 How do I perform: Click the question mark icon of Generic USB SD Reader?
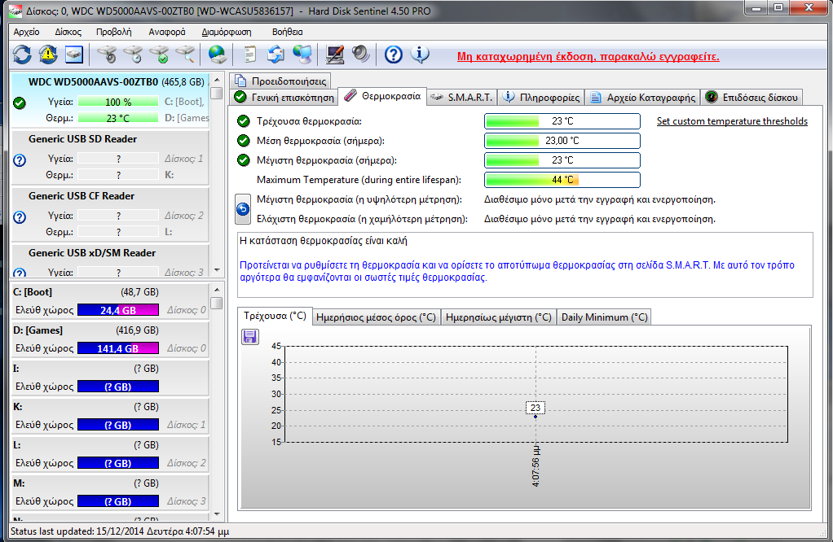(20, 160)
